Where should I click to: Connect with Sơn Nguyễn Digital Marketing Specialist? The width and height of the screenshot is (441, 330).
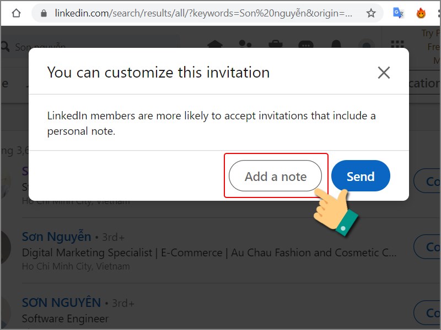(428, 246)
